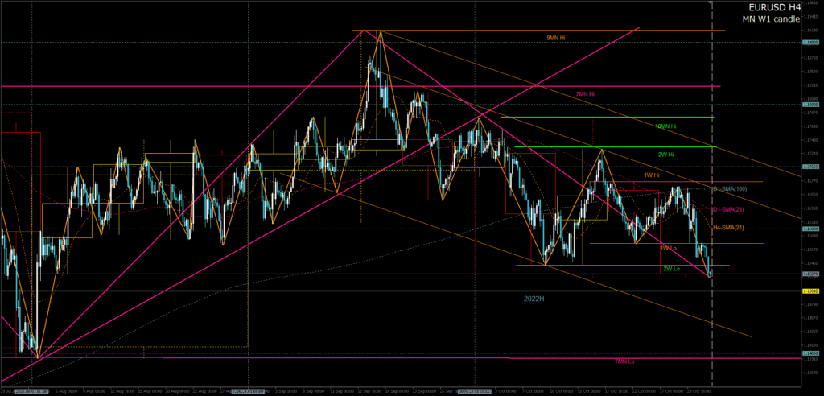Click the orange 1W Hi label
Viewport: 824px width, 396px height.
click(651, 175)
